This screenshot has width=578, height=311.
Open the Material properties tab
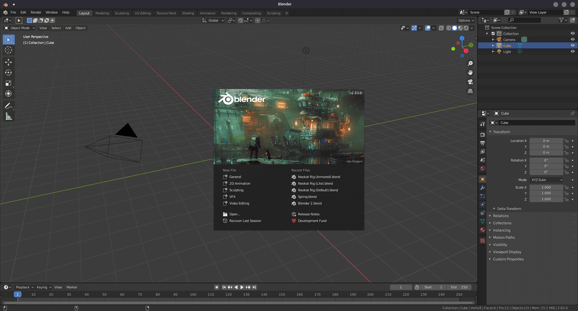tap(483, 230)
